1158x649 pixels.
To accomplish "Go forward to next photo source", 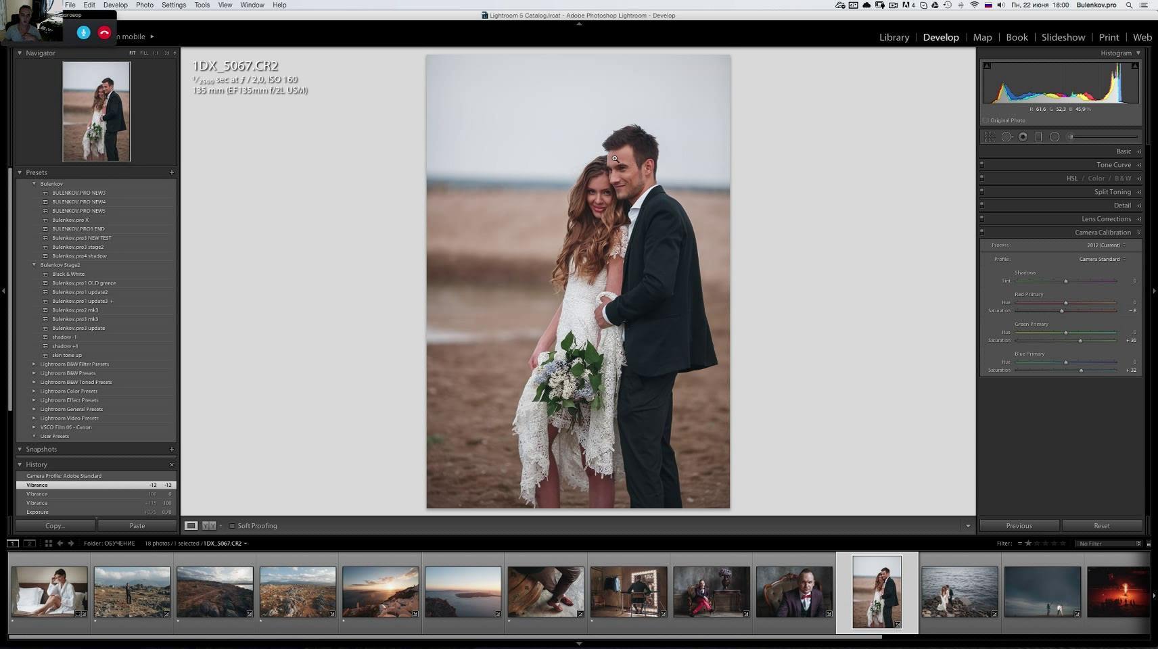I will (x=71, y=544).
